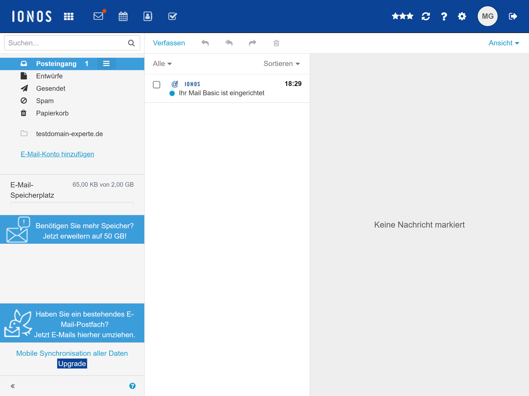Click the trash icon to delete
This screenshot has height=396, width=529.
coord(276,43)
